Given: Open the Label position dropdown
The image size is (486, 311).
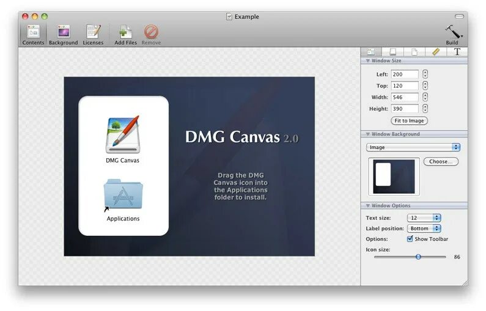Looking at the screenshot, I should 424,229.
